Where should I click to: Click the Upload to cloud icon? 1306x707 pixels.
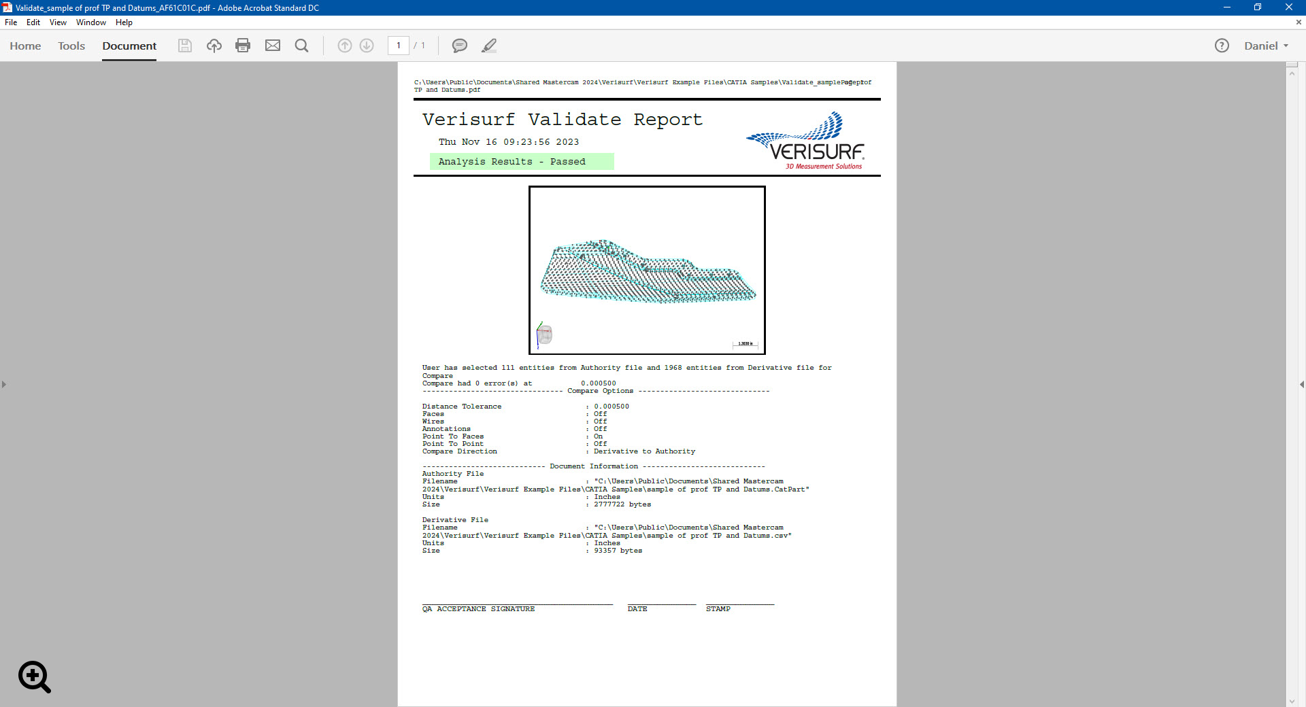pyautogui.click(x=214, y=46)
